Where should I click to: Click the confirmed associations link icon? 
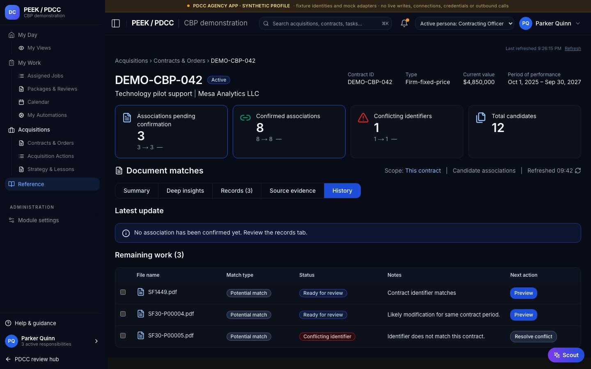245,118
